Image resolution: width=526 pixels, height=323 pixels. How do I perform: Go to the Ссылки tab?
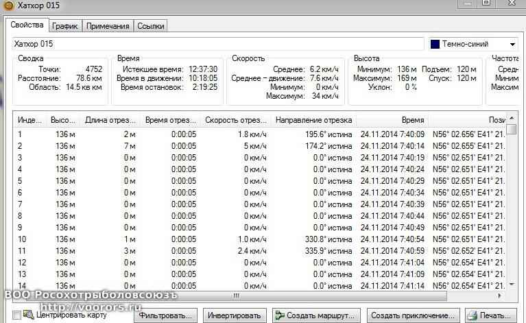tap(150, 26)
